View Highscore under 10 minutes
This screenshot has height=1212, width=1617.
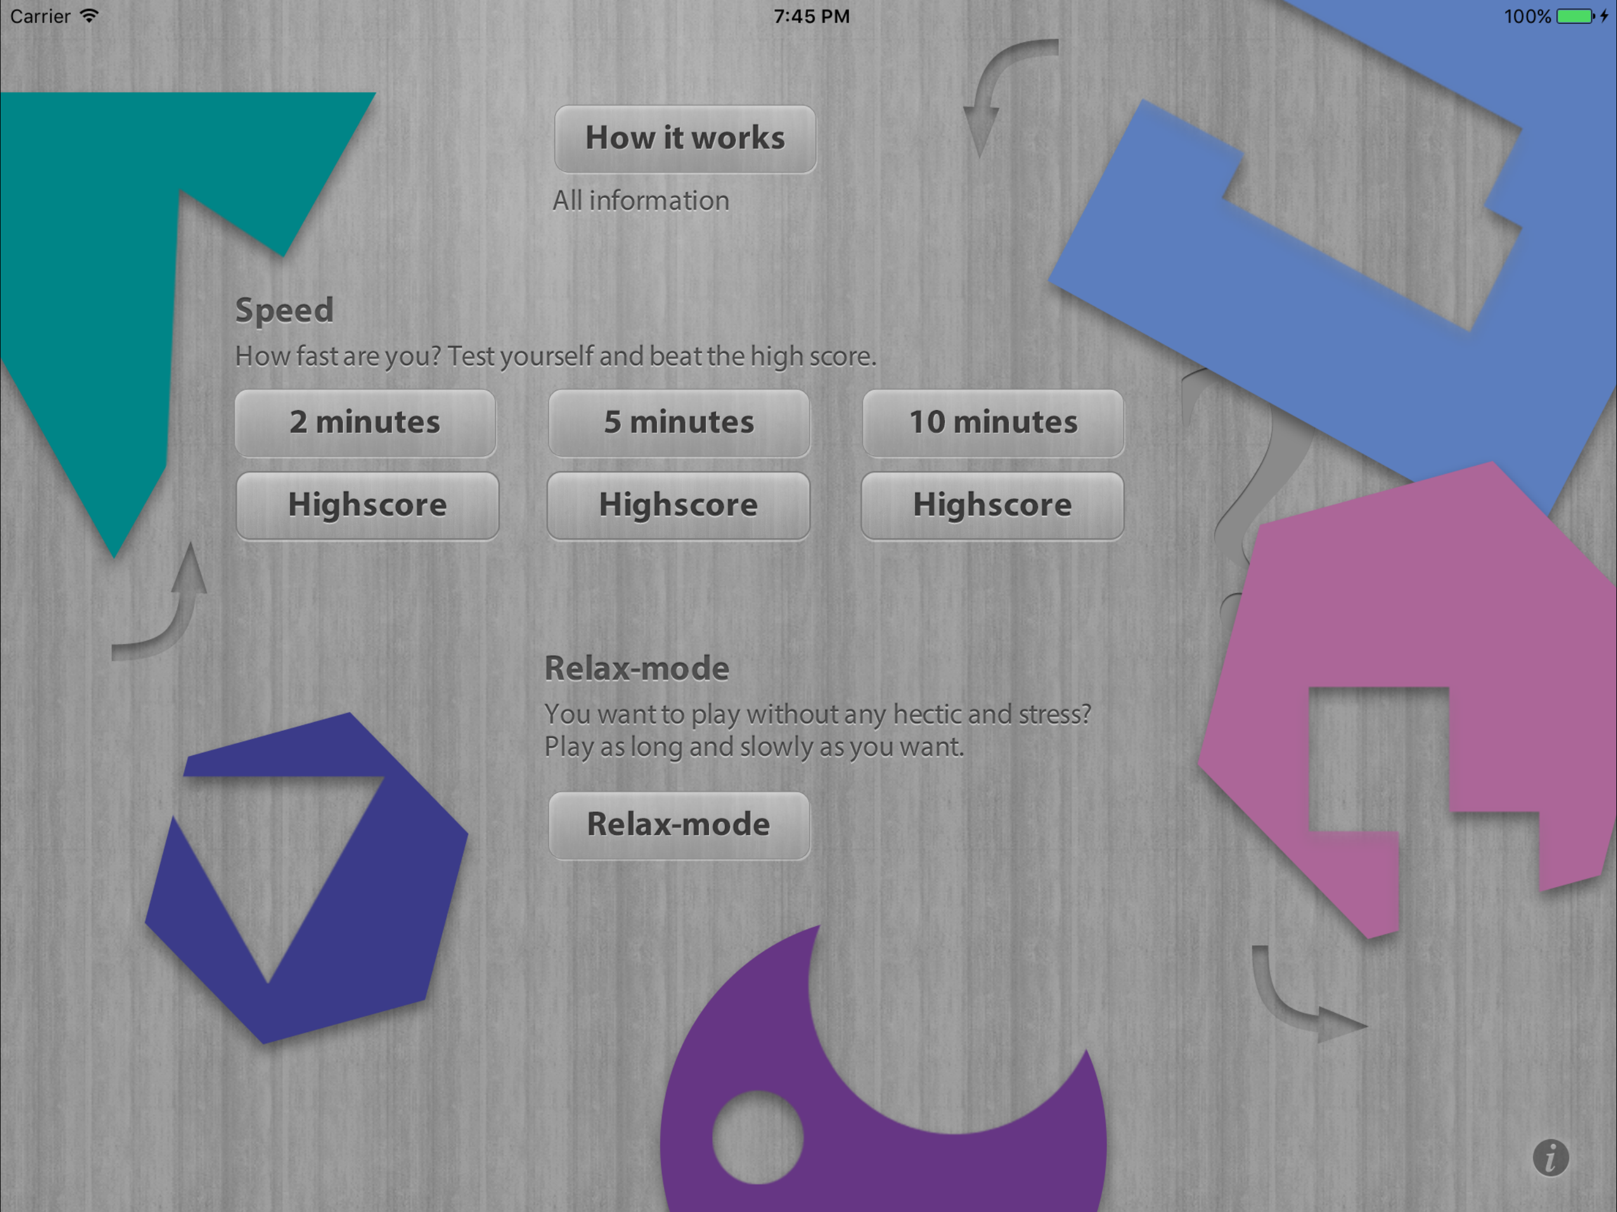click(x=992, y=506)
